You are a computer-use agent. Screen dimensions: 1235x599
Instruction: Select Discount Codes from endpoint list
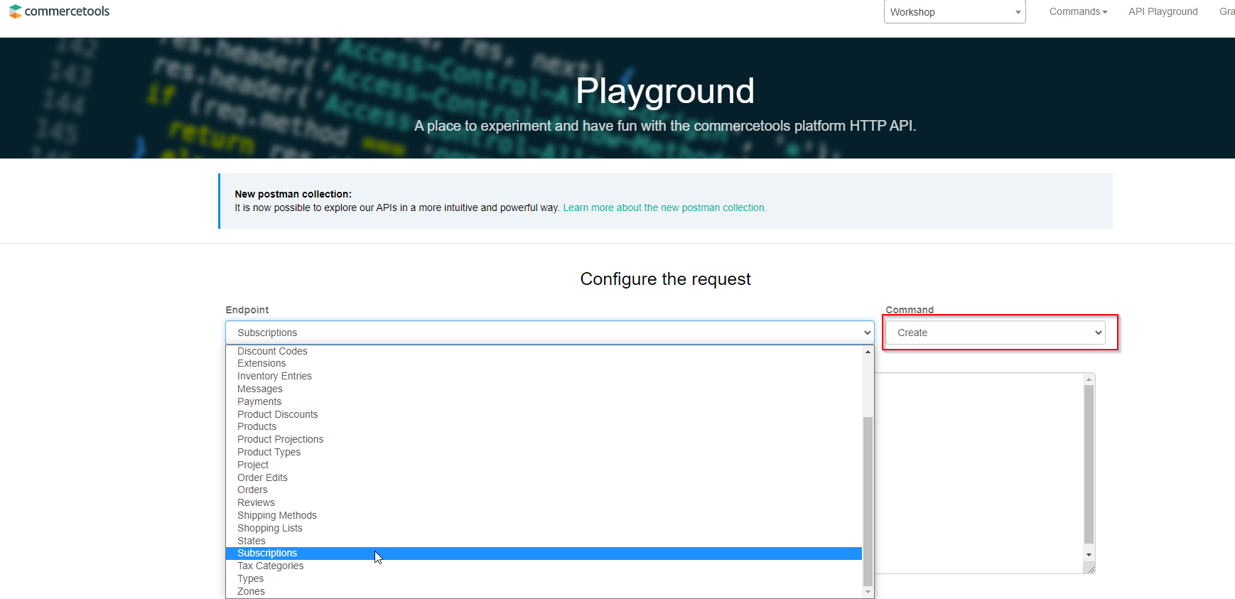(x=272, y=351)
